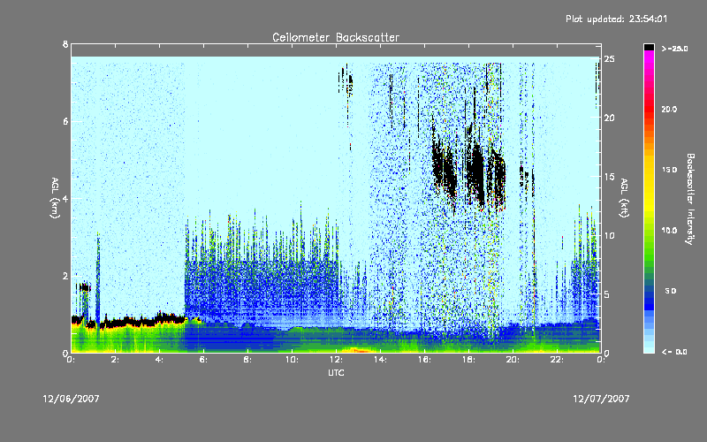
Task: Click the '4:' hour label on the UTC axis
Action: (160, 360)
